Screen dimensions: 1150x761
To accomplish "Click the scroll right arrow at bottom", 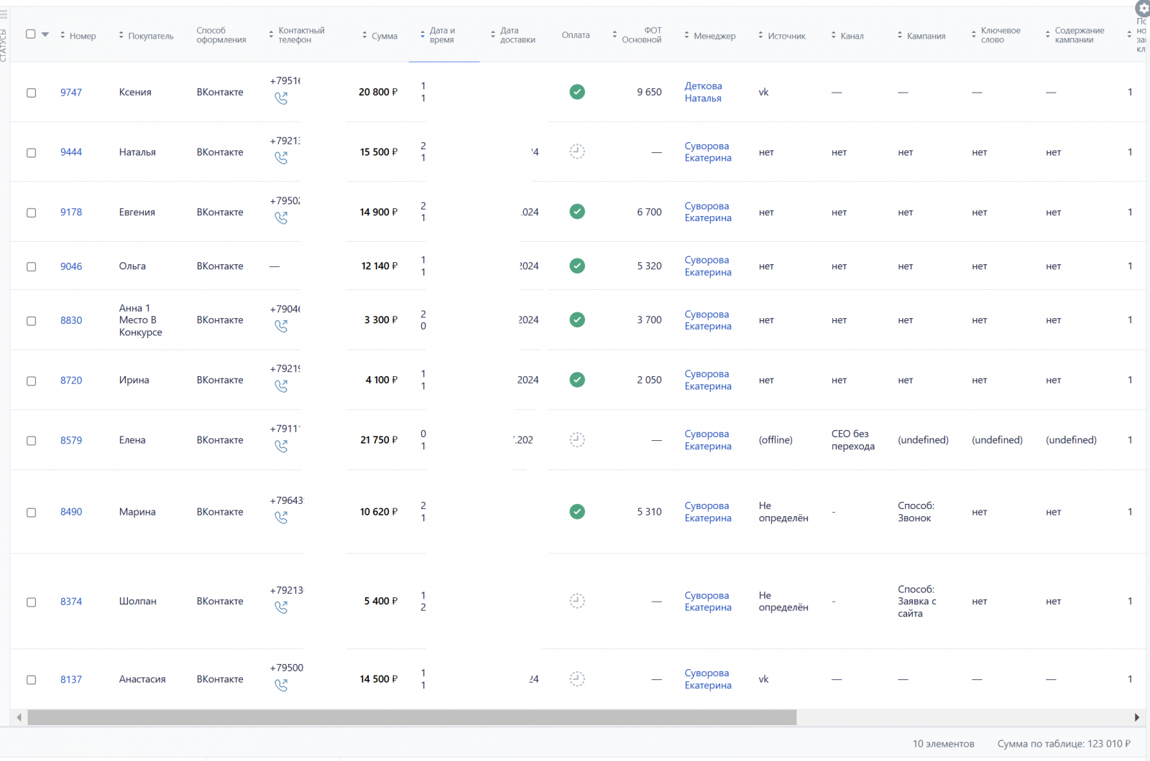I will (x=1136, y=717).
